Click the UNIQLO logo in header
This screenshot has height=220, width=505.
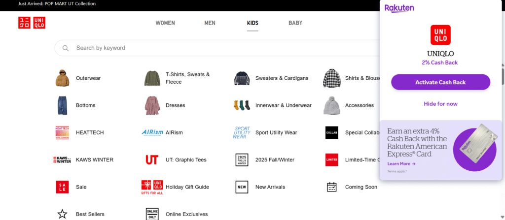pyautogui.click(x=32, y=23)
